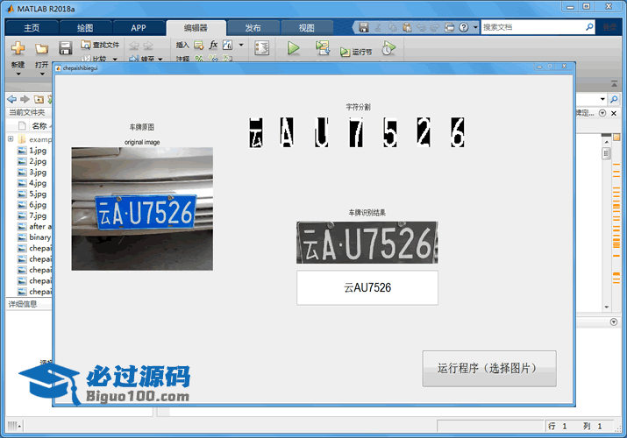Click the redo arrow in quick access
This screenshot has width=627, height=438.
(435, 27)
